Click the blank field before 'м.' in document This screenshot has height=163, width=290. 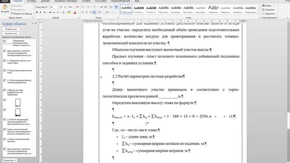(168, 96)
